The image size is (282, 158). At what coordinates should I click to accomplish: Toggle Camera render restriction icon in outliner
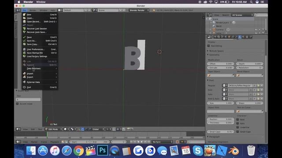[x=263, y=29]
